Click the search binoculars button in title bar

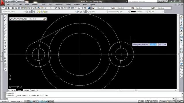pyautogui.click(x=159, y=1)
